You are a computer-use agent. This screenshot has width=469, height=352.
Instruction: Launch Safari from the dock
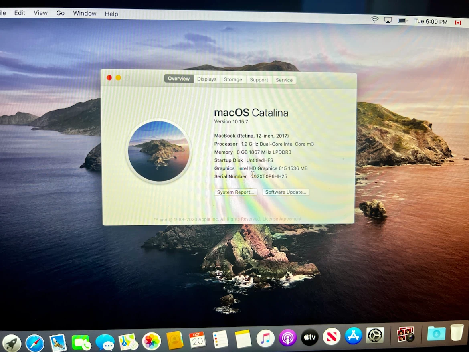[x=35, y=343]
